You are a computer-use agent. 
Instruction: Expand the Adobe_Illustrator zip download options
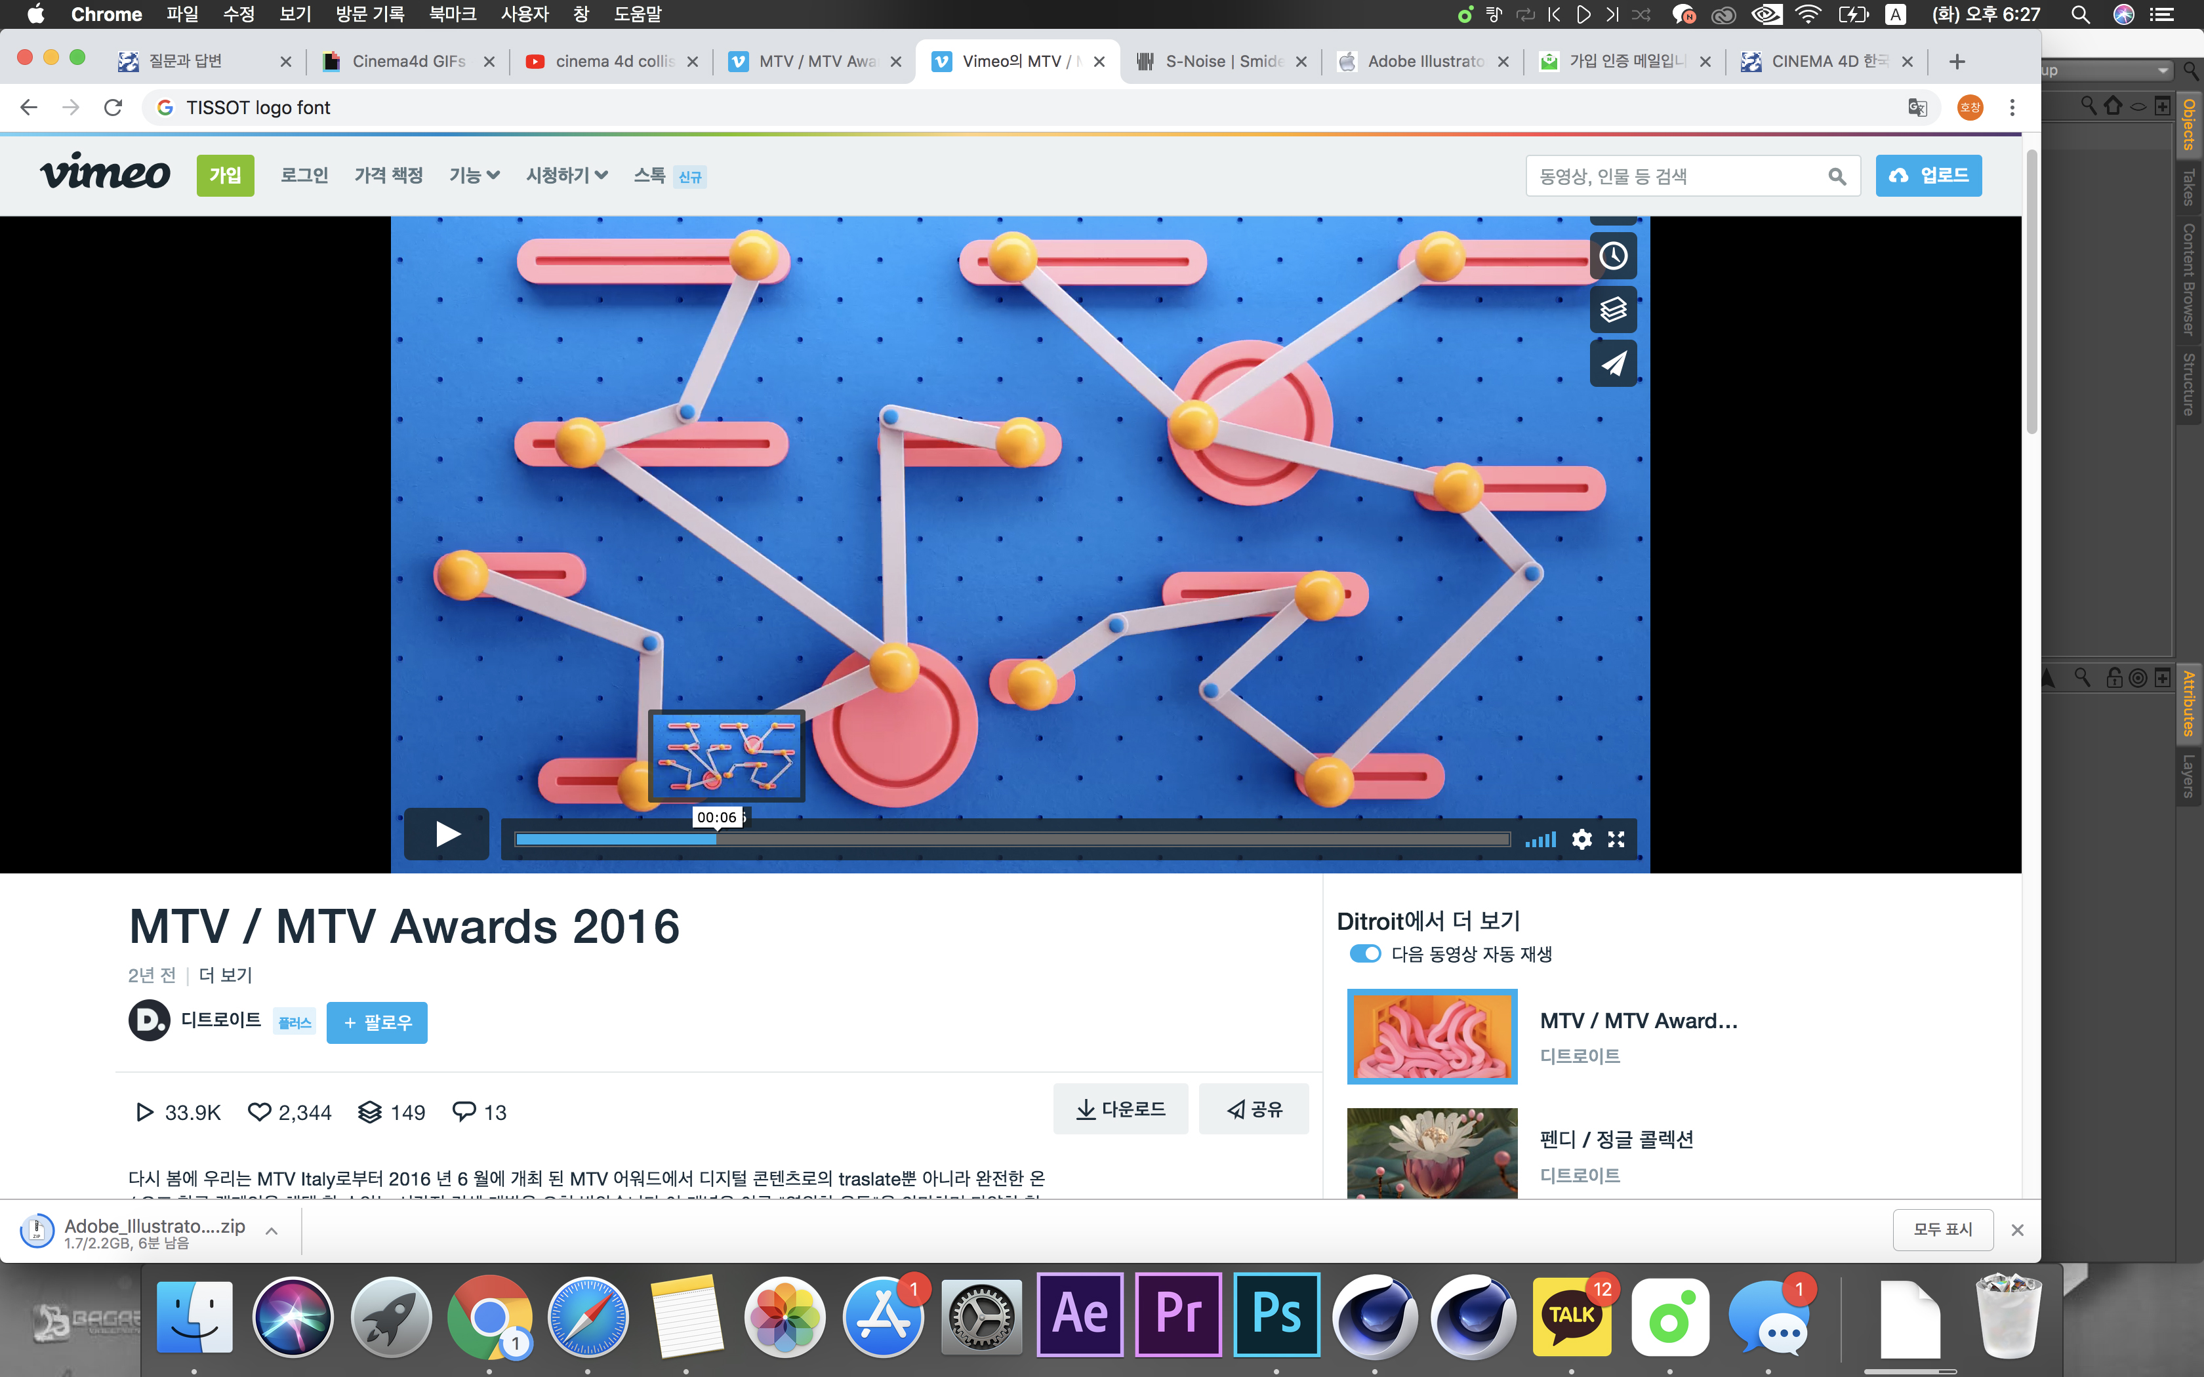(272, 1230)
